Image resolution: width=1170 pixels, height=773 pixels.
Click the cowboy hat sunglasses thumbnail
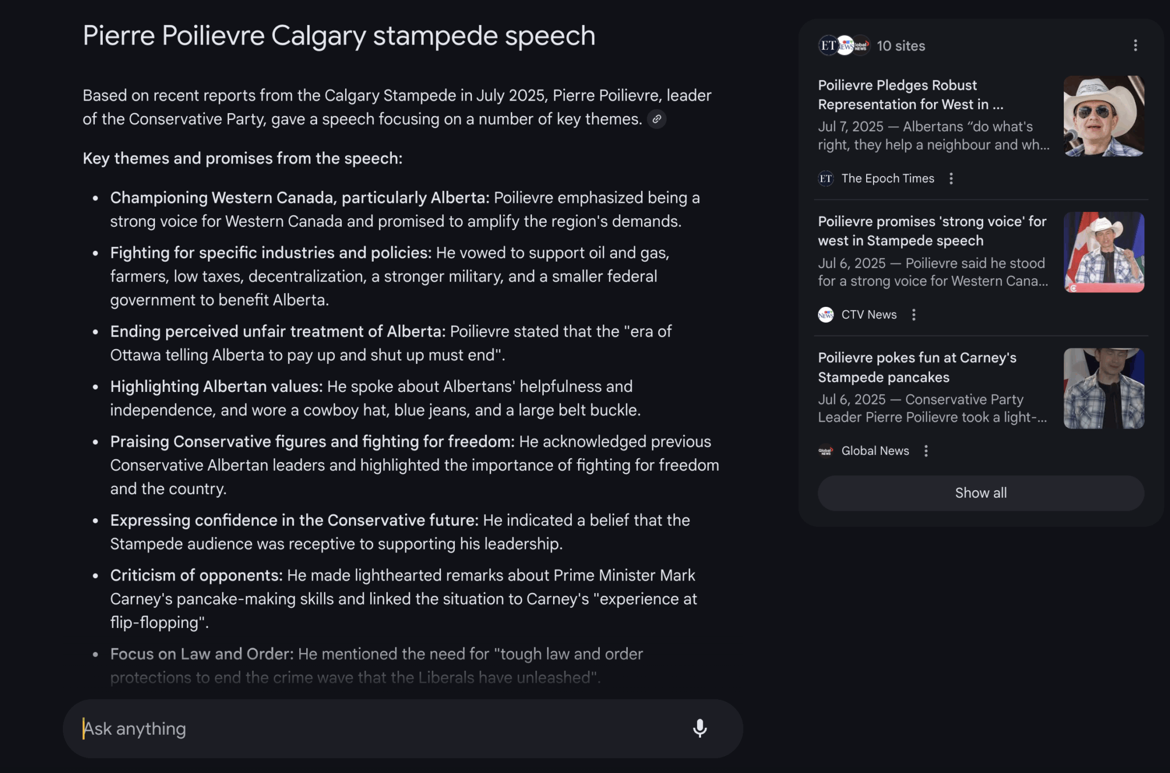(x=1104, y=116)
